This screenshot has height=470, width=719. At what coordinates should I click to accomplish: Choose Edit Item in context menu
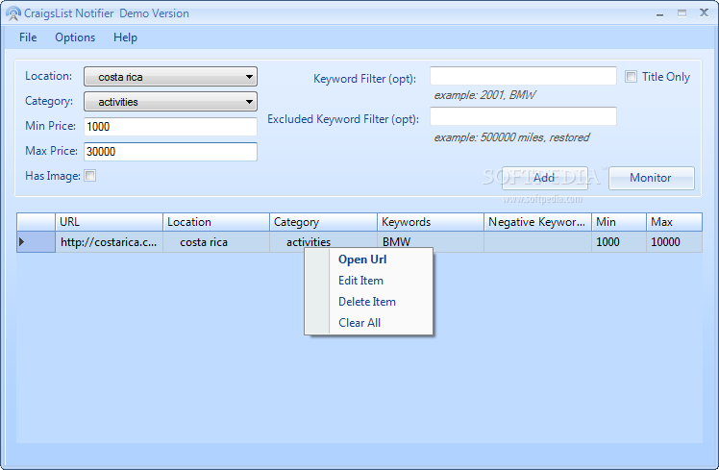click(369, 281)
